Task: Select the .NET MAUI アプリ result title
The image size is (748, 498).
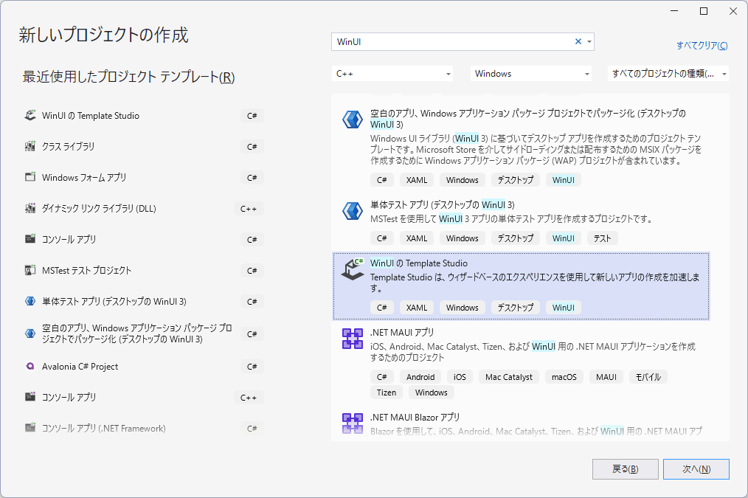Action: [402, 332]
